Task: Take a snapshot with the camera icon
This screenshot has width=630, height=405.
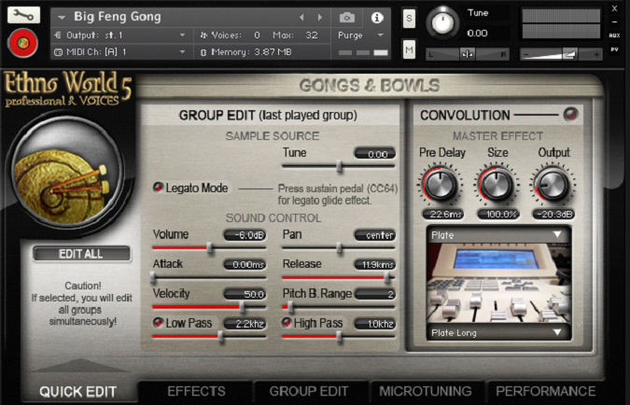Action: (347, 18)
